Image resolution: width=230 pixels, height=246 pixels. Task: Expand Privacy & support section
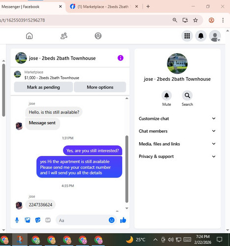177,156
